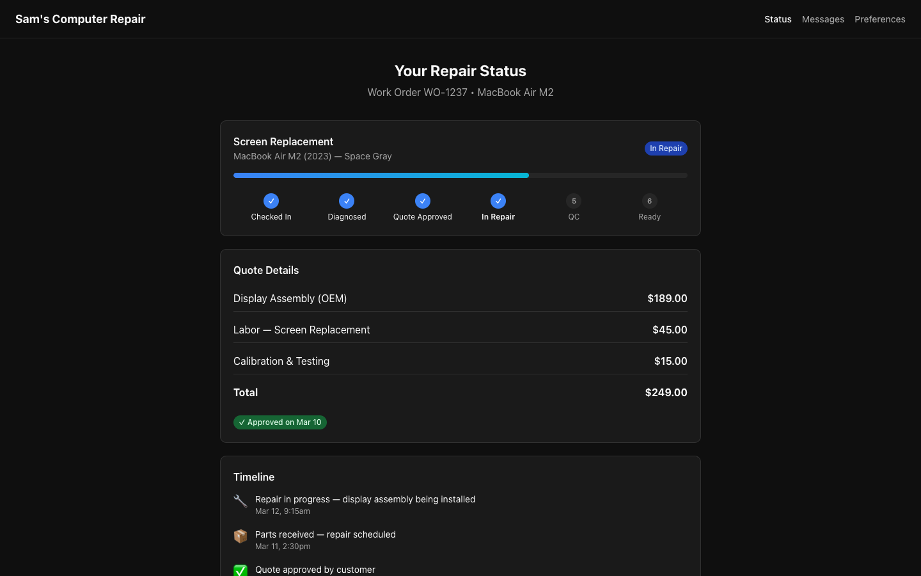Click the Quote Approved step circle icon
The width and height of the screenshot is (921, 576).
pyautogui.click(x=423, y=201)
